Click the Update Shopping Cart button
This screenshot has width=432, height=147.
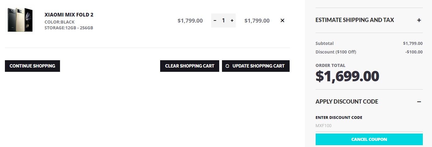point(256,66)
